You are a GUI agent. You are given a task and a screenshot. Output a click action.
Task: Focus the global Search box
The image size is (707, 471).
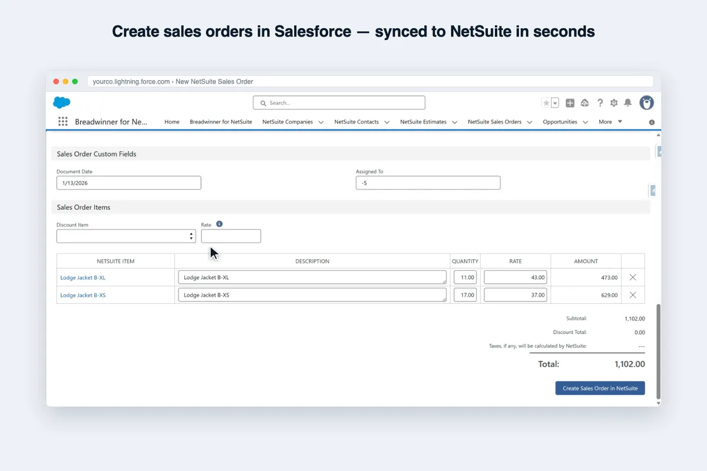(x=339, y=102)
